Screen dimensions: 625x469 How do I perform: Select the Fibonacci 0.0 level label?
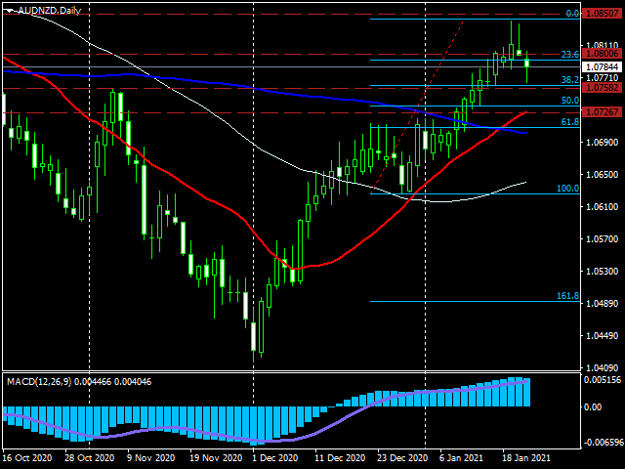pyautogui.click(x=572, y=14)
